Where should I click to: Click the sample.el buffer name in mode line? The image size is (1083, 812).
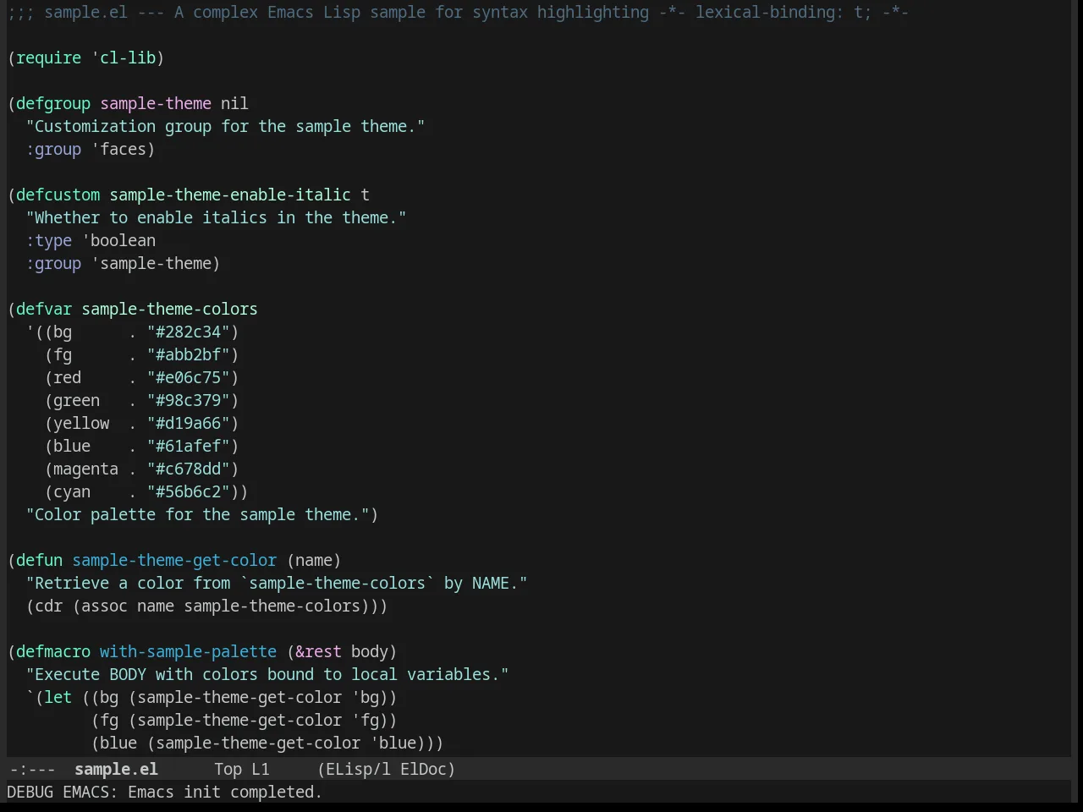(116, 769)
